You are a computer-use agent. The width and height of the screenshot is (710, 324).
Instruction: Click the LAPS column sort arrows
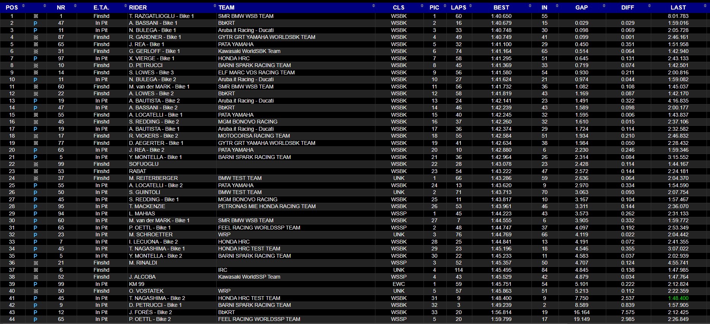click(470, 6)
